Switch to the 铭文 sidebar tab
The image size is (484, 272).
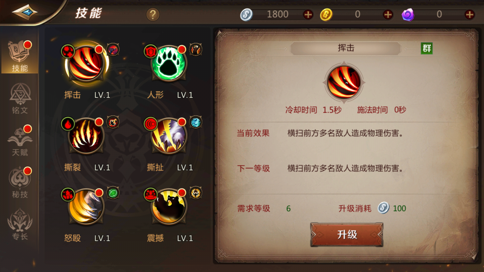(x=20, y=99)
